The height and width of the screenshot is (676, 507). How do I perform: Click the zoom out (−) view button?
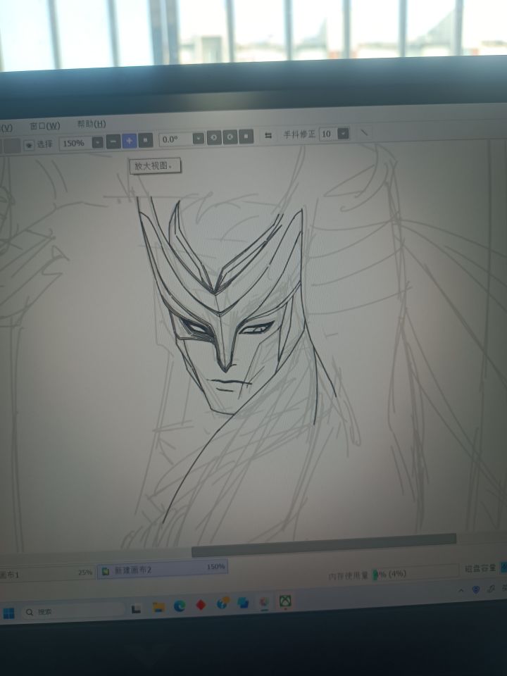tap(113, 142)
